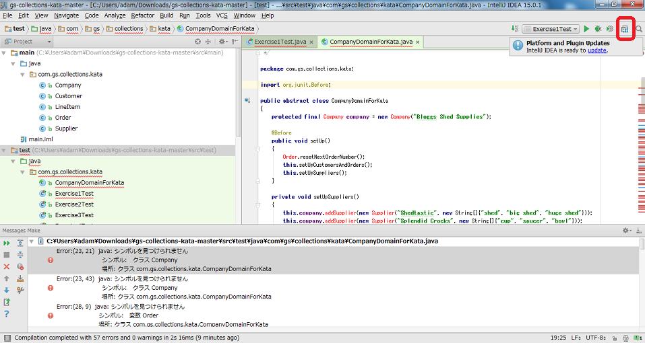Open compiler settings wrench icon

click(20, 290)
